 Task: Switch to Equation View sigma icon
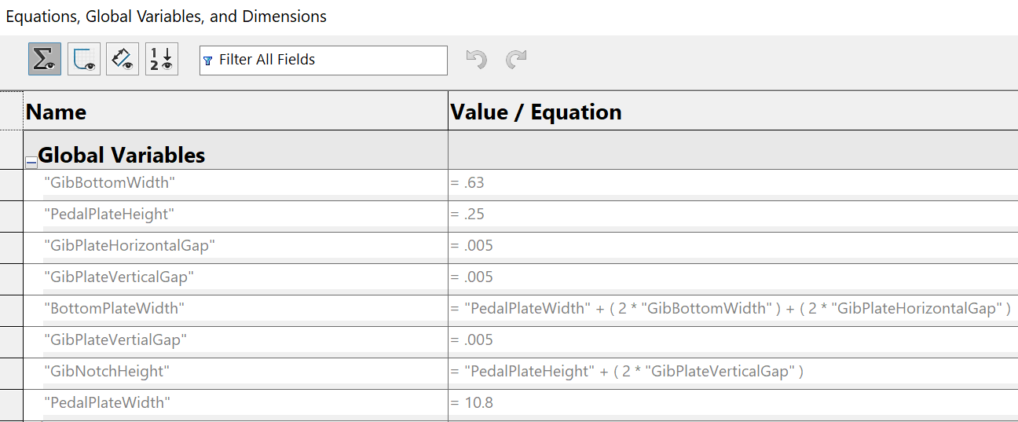click(44, 59)
